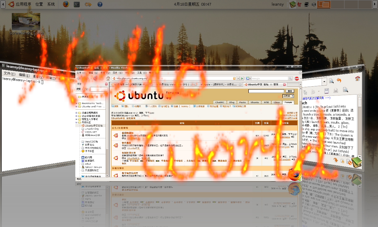Click the green Go arrow button
This screenshot has width=378, height=227.
(x=242, y=78)
